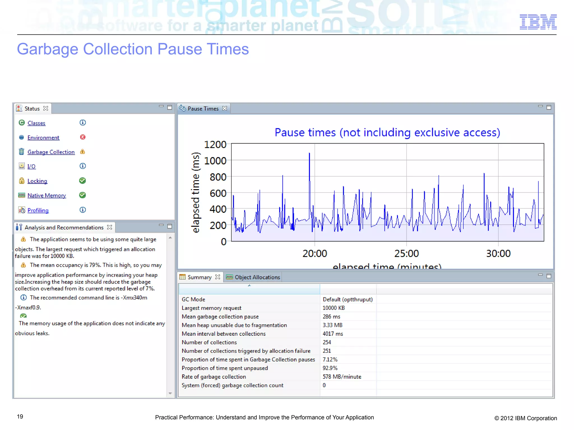Select the Mean garbage collection pause row
This screenshot has height=430, width=574.
(365, 317)
